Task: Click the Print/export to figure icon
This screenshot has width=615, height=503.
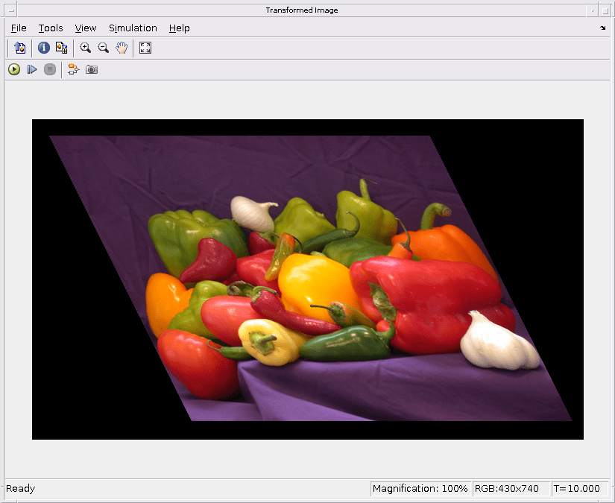Action: pyautogui.click(x=19, y=48)
